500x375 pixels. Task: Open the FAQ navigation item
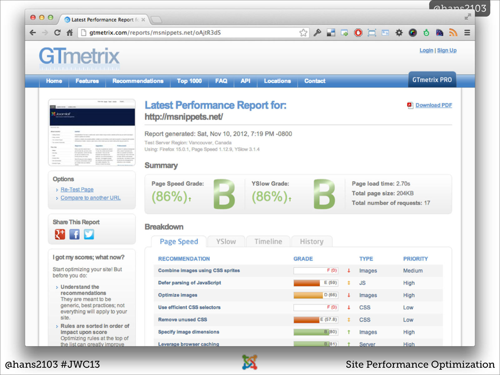tap(221, 81)
